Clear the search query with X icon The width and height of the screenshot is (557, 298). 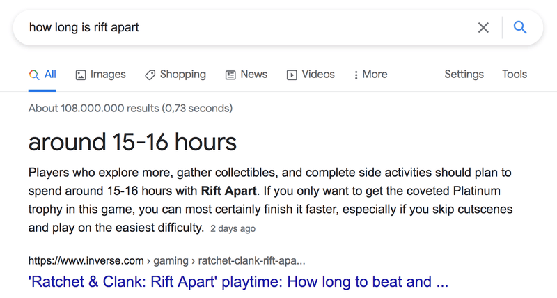[483, 28]
